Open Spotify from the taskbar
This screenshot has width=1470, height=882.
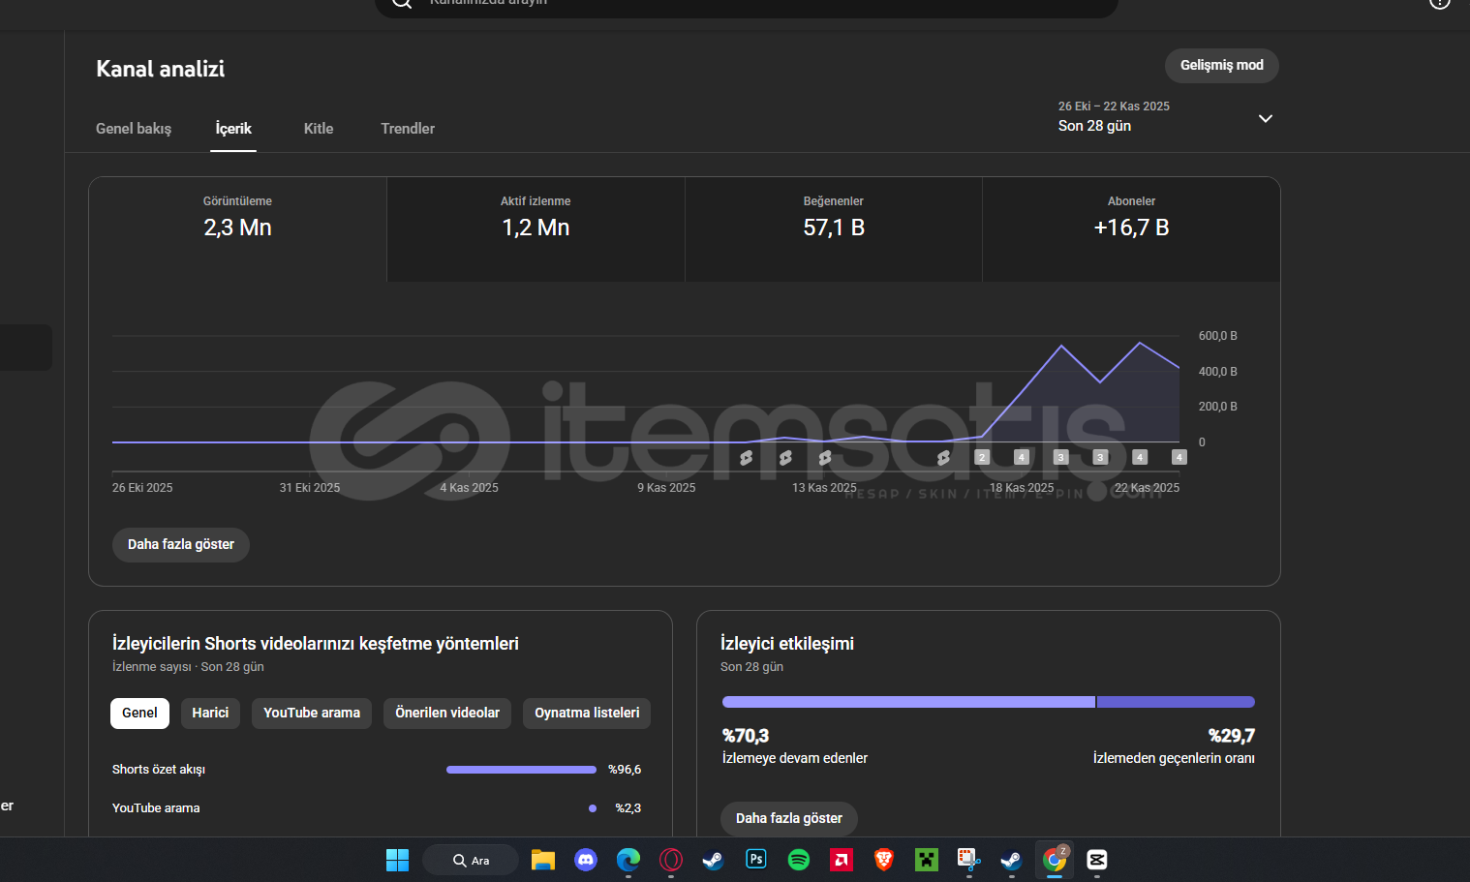(x=799, y=860)
